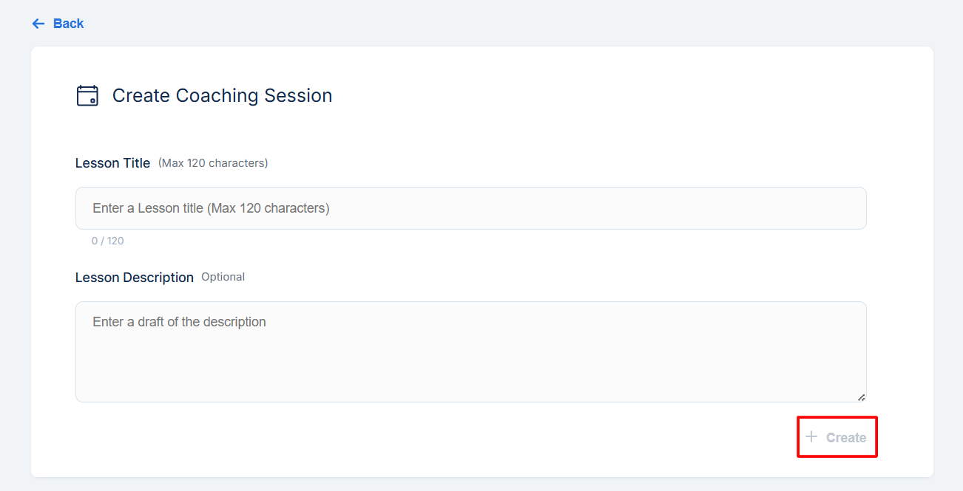Viewport: 963px width, 491px height.
Task: Go back using the Back link
Action: (68, 24)
